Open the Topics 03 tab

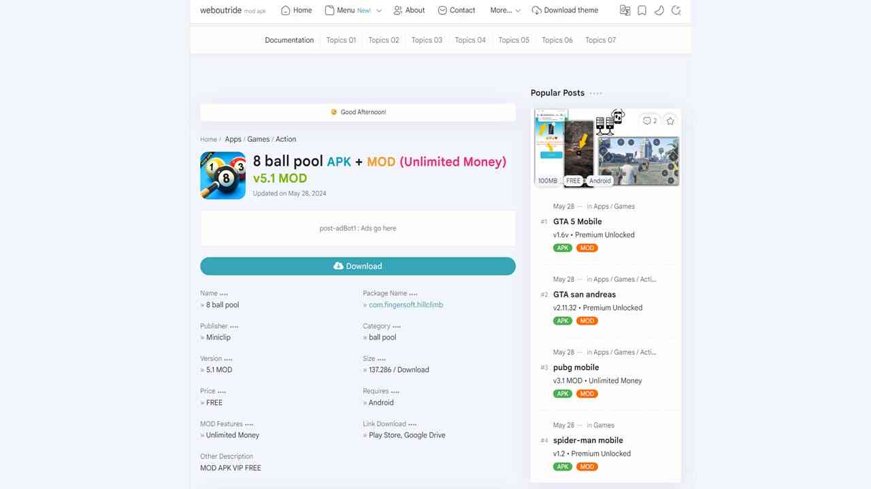coord(427,40)
